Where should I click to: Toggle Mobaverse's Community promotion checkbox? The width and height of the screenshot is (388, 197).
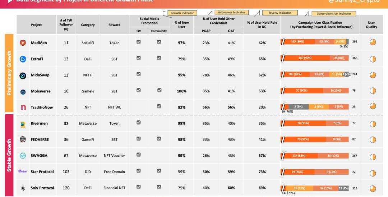pos(160,90)
